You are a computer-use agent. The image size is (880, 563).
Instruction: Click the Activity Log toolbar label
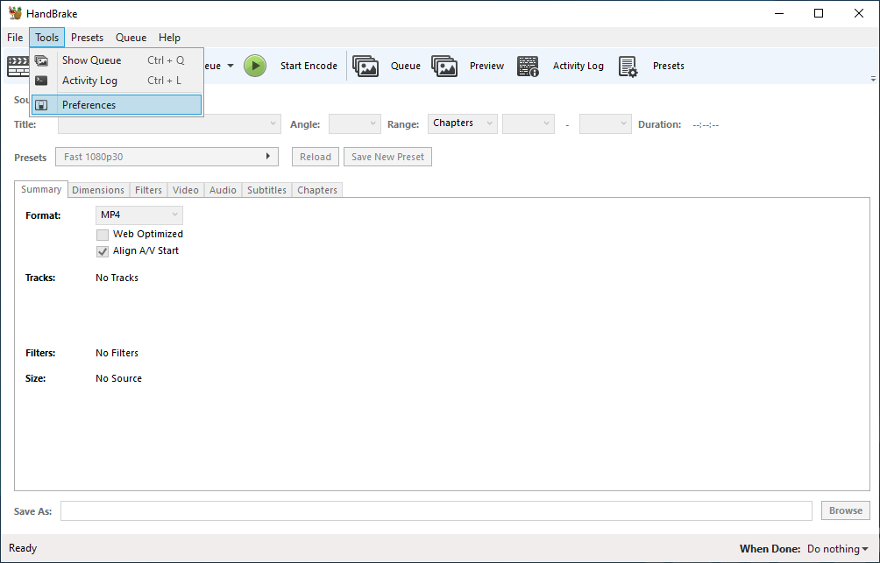pyautogui.click(x=578, y=66)
